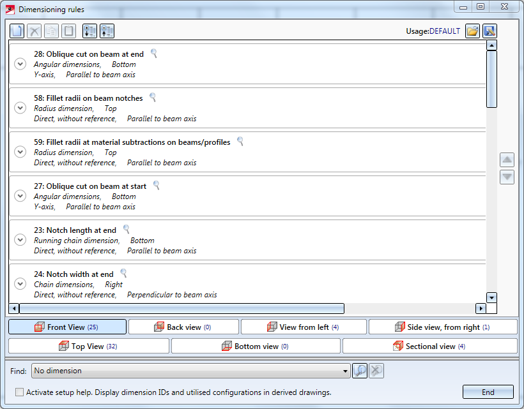Viewport: 524px width, 409px height.
Task: Expand rule 58 Fillet radii on beam notches
Action: pyautogui.click(x=20, y=108)
